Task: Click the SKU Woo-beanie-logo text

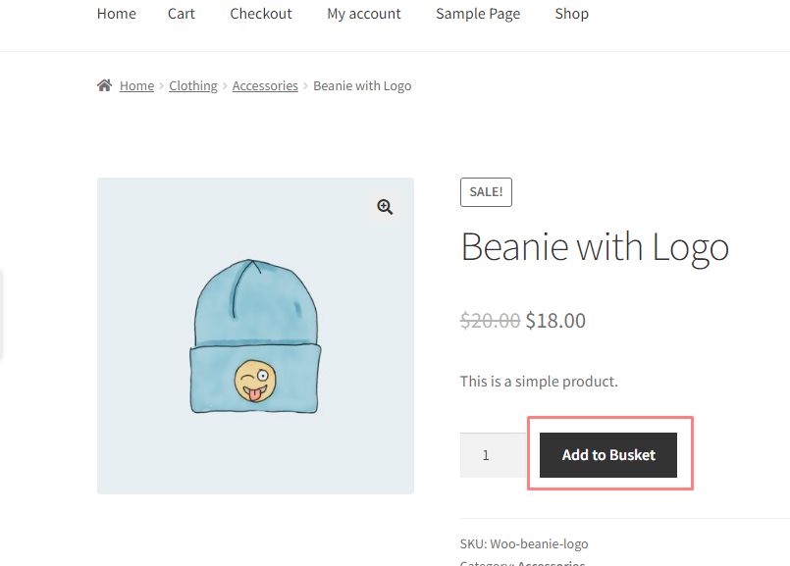Action: coord(524,543)
